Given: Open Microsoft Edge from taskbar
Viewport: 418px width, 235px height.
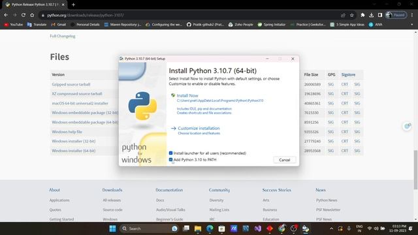Looking at the screenshot, I should [210, 228].
